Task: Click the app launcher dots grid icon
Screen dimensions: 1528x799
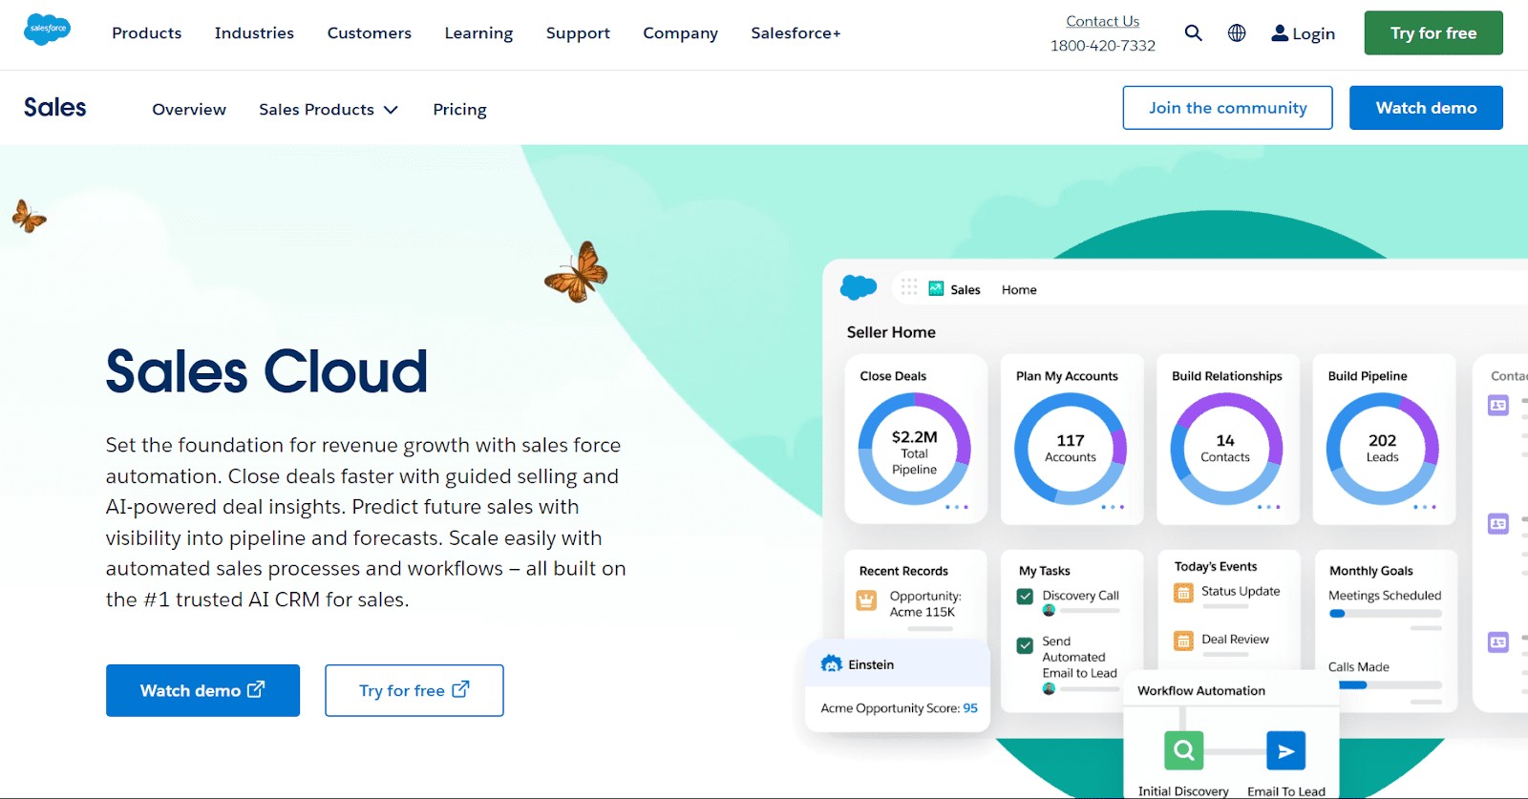Action: click(x=909, y=287)
